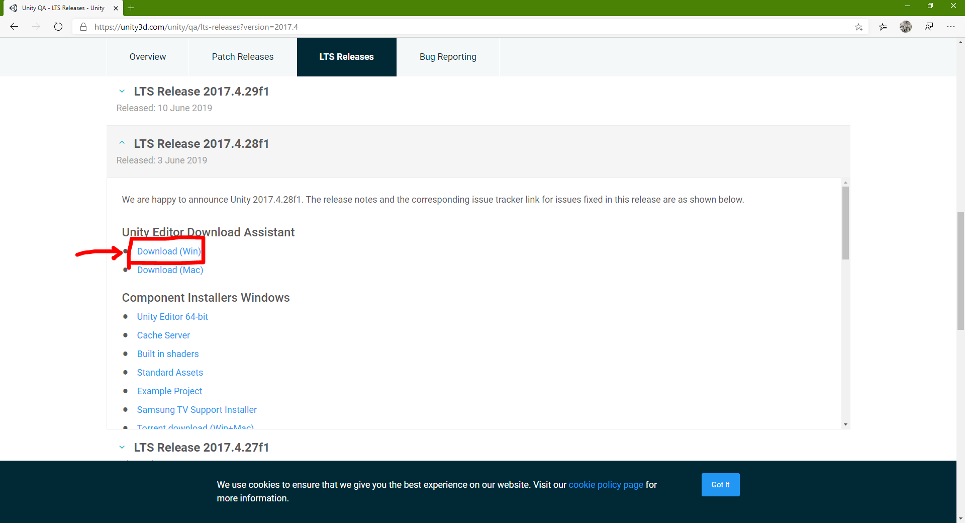Reload the page with the refresh icon
This screenshot has width=965, height=523.
pos(58,27)
